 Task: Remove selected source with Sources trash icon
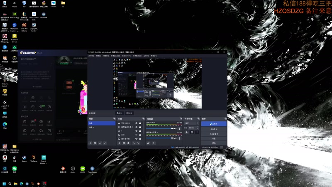(124, 143)
